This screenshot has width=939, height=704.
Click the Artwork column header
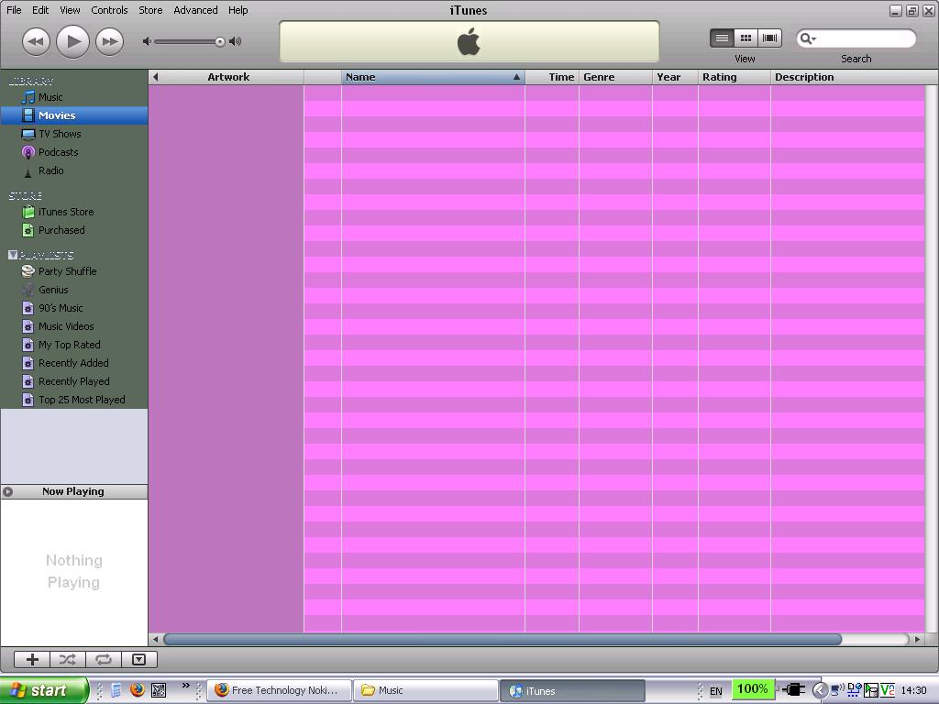point(228,77)
